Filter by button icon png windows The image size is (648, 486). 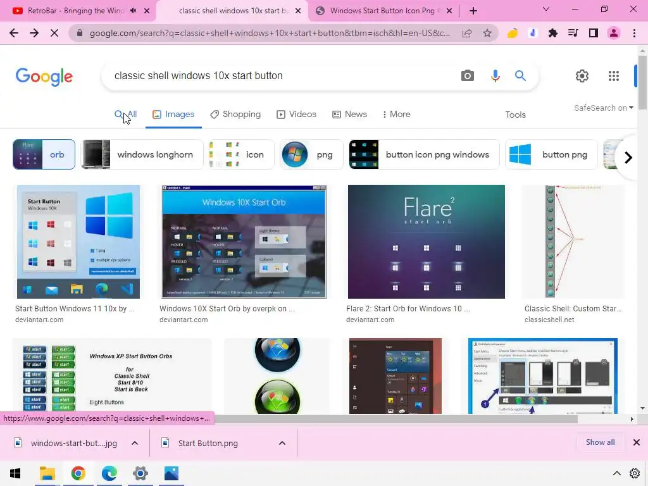[x=424, y=154]
